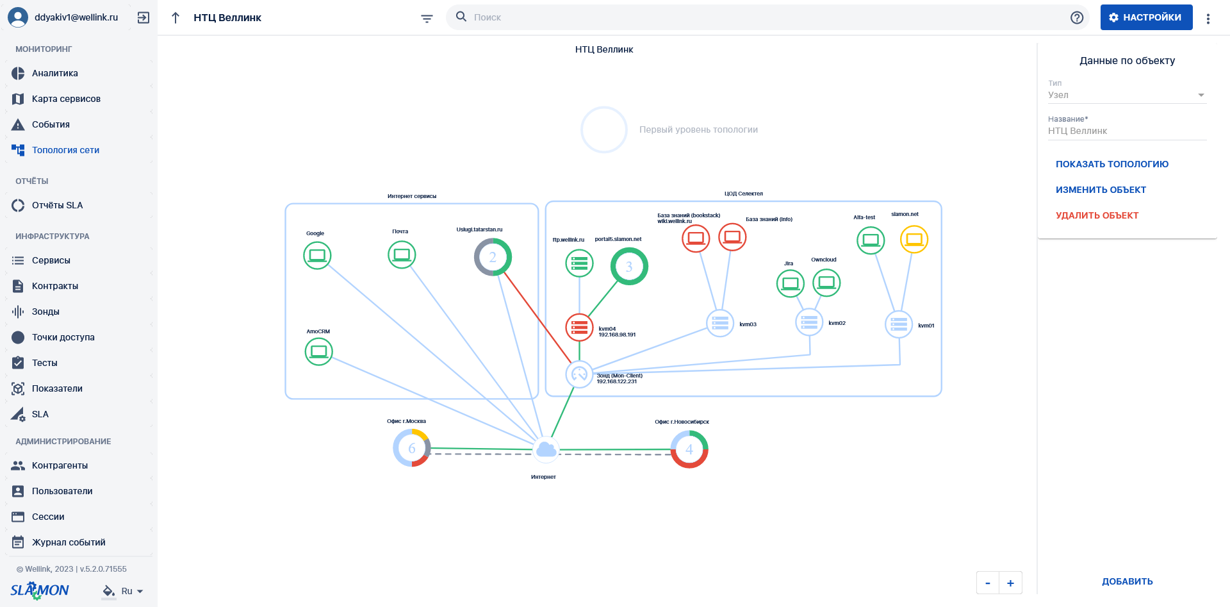The width and height of the screenshot is (1230, 607).
Task: Click ИЗМЕНИТЬ ОБЪЕКТ
Action: [1101, 190]
